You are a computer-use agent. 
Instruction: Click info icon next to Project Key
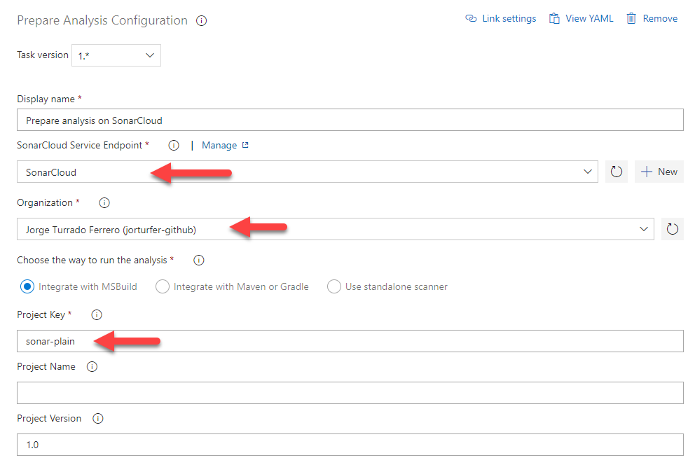tap(97, 315)
